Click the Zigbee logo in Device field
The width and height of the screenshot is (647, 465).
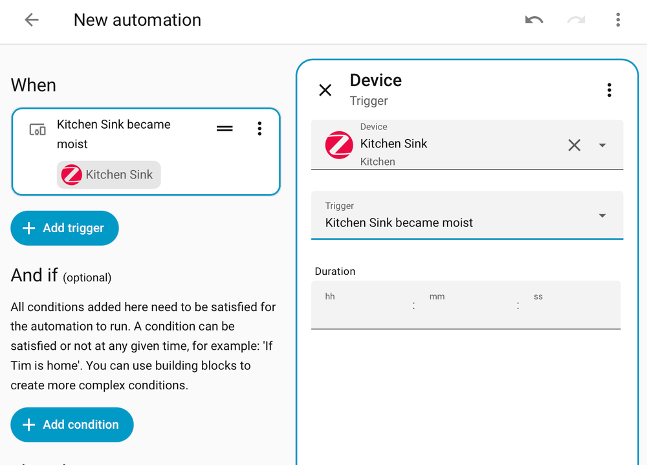coord(339,146)
